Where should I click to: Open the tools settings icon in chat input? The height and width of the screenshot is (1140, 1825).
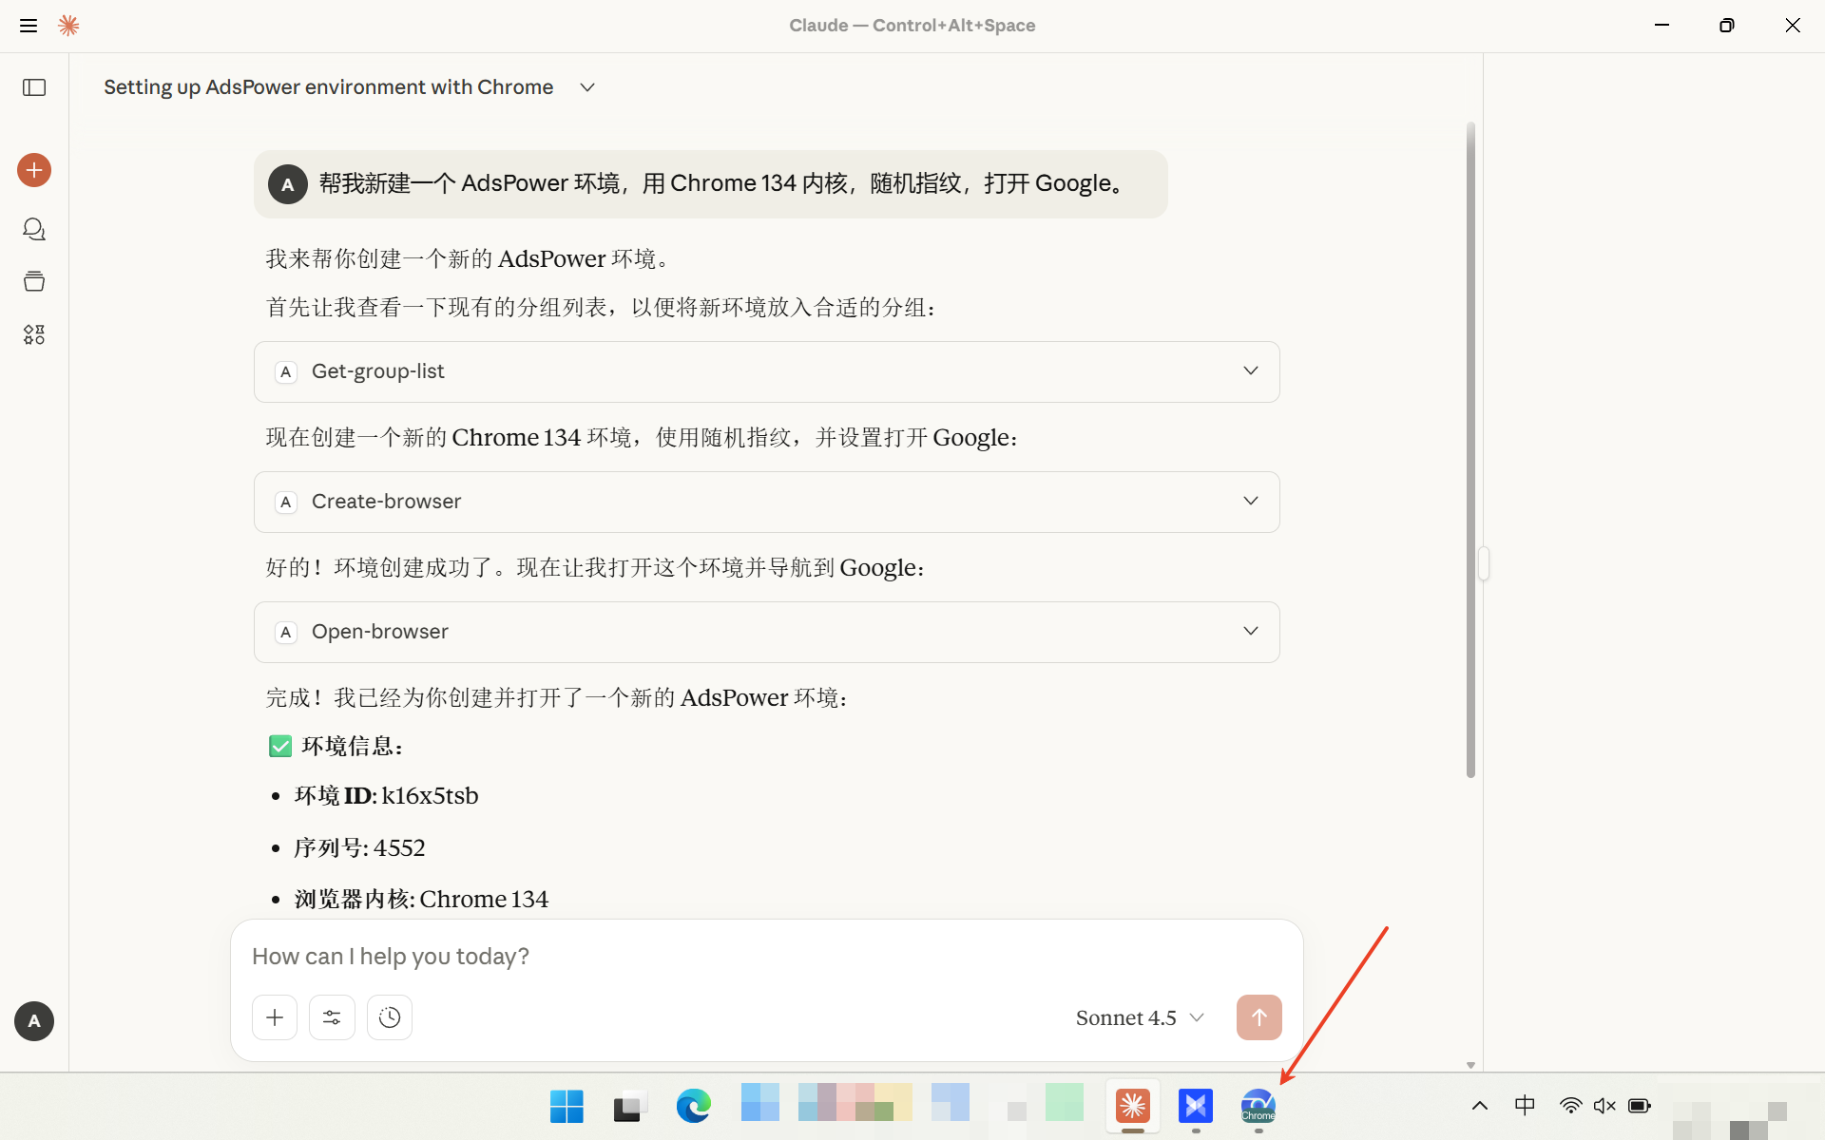tap(332, 1016)
